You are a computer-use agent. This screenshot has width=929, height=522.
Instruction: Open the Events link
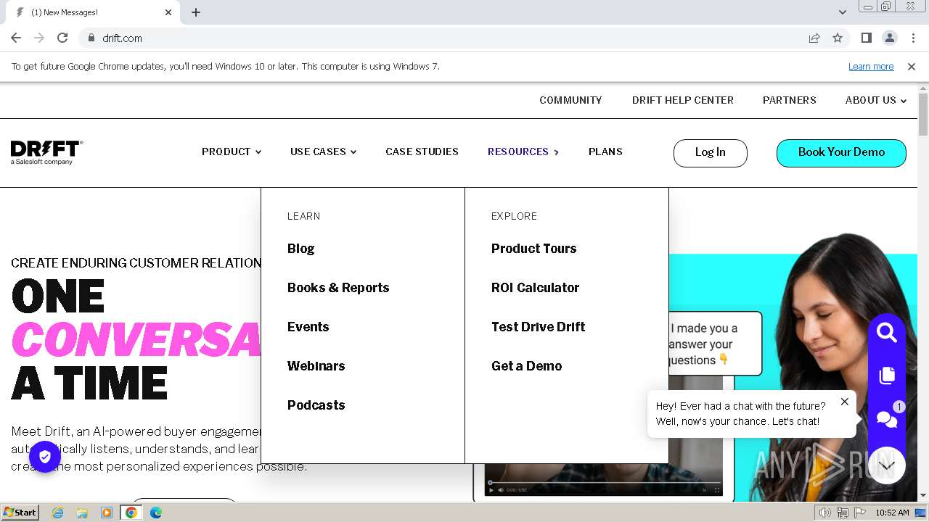point(308,327)
